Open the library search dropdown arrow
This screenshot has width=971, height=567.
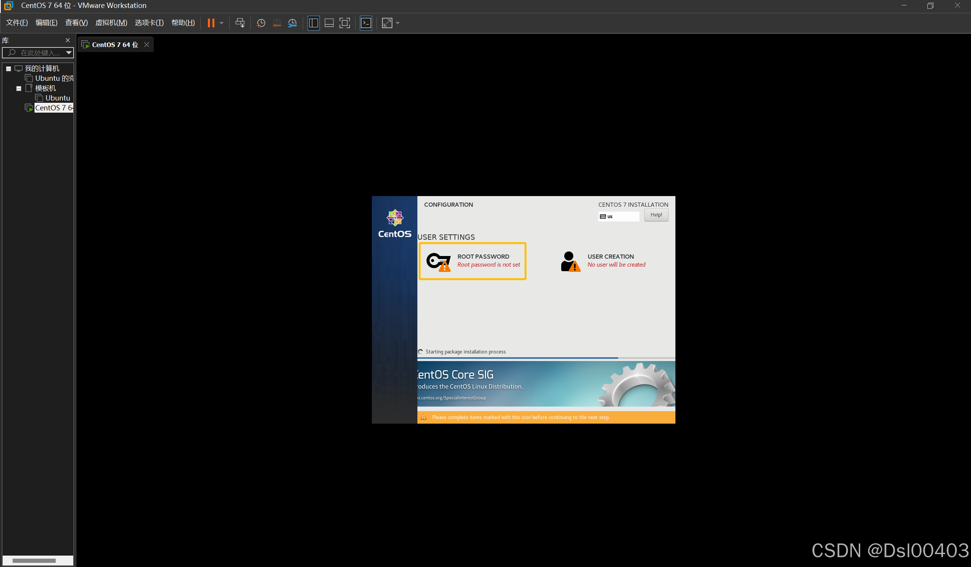(69, 53)
